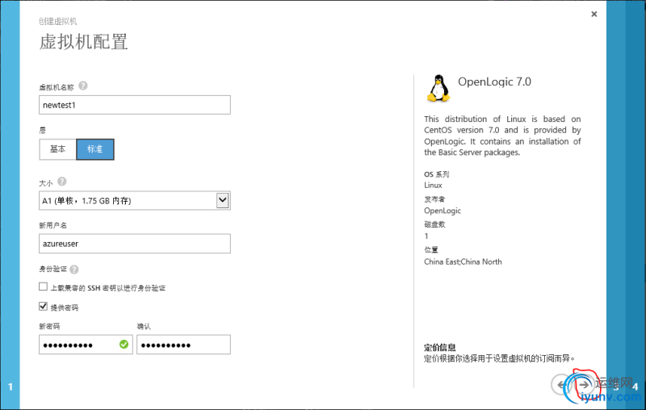Screen dimensions: 646x410
Task: Go back with the left arrow button
Action: pos(560,384)
